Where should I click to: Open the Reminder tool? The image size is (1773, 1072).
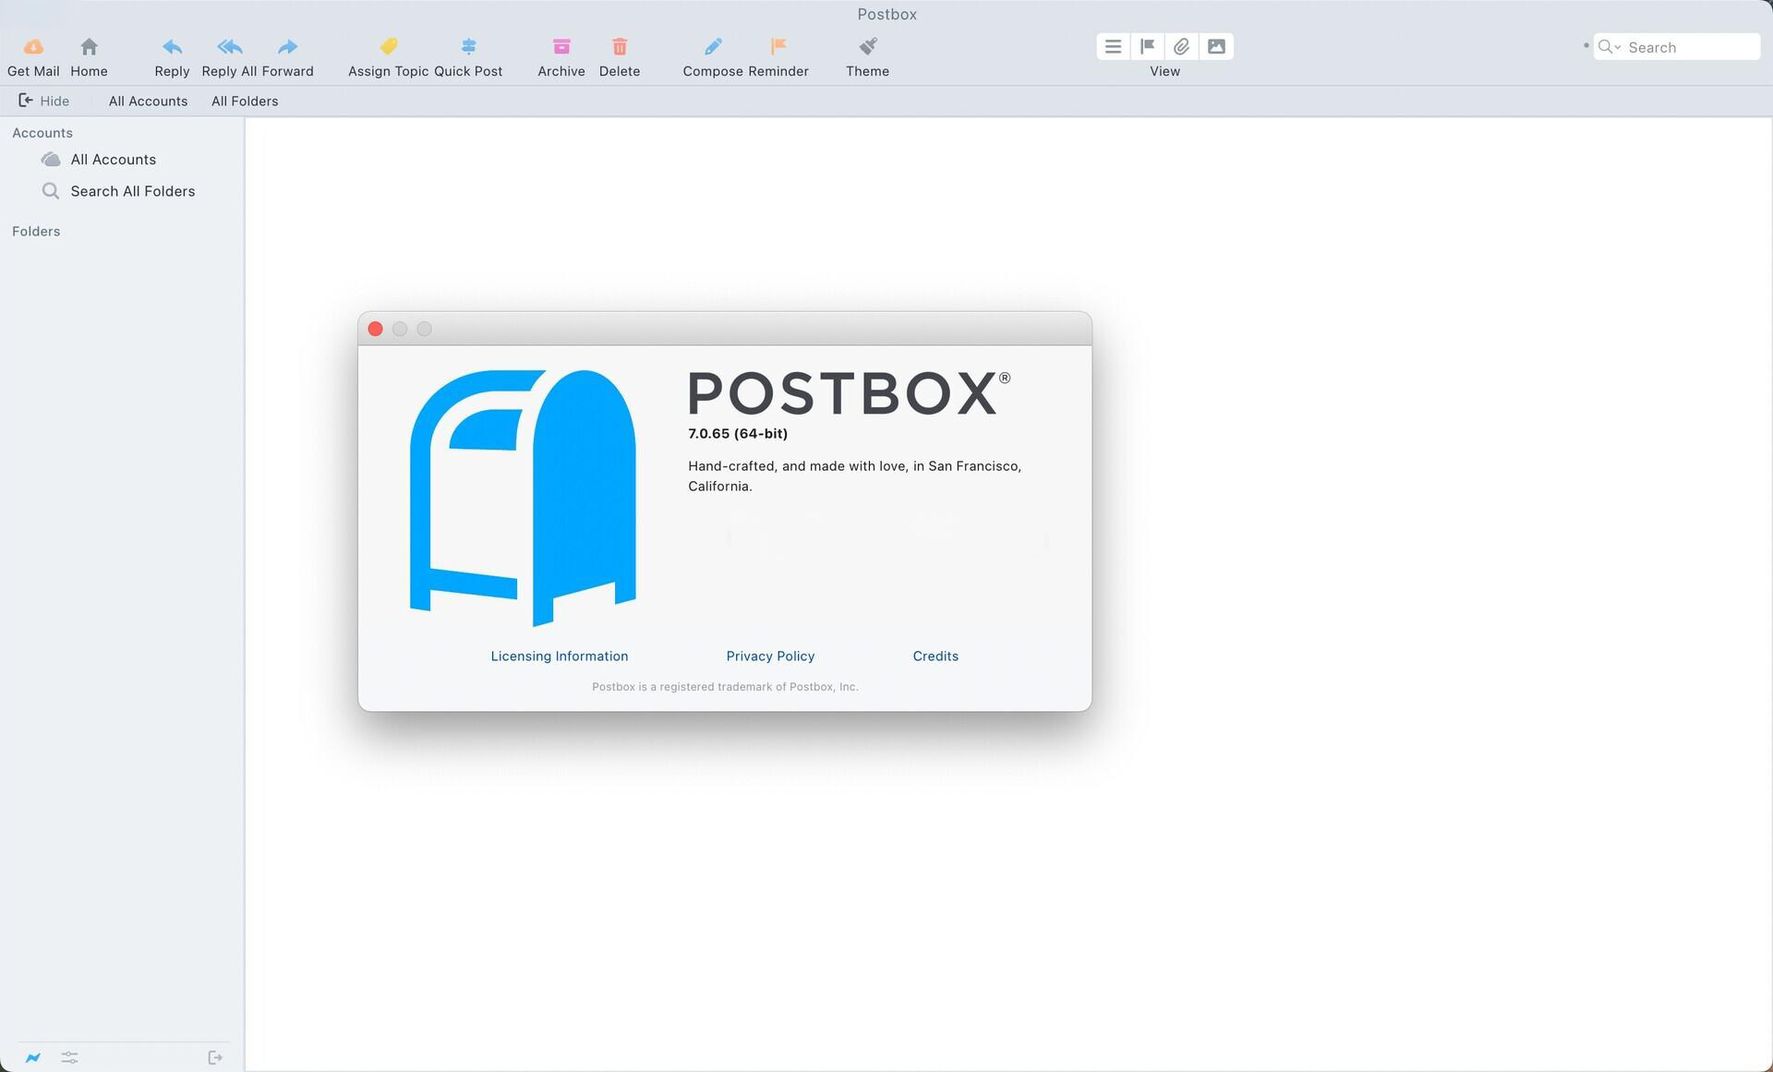(778, 46)
